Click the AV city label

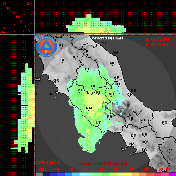[x=145, y=142]
